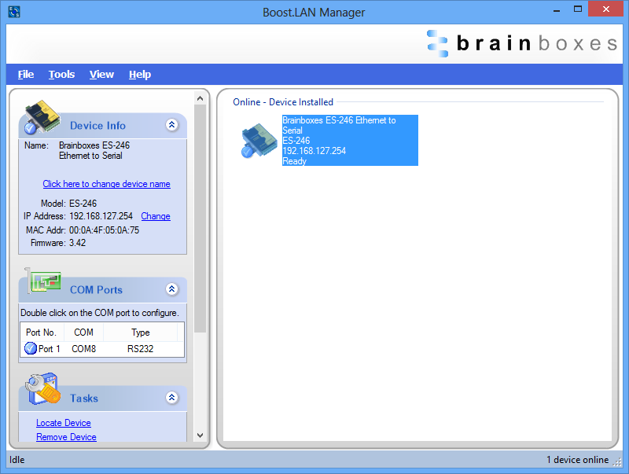This screenshot has height=474, width=629.
Task: Click the Port 1 COM port icon
Action: click(x=29, y=348)
